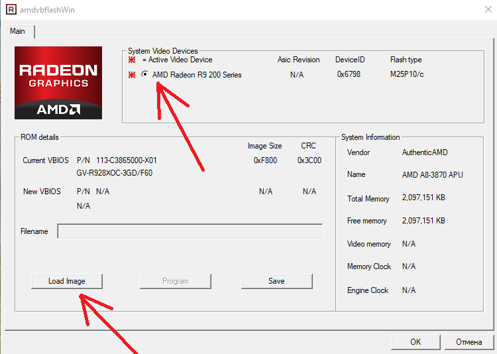Screen dimensions: 497x354
Task: Click the Engine Clock label
Action: tap(368, 290)
